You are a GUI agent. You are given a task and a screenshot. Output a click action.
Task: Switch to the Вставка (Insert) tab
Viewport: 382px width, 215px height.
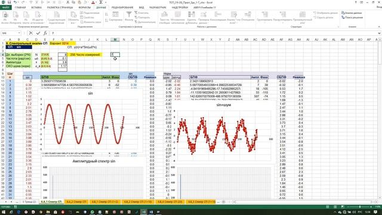coord(36,8)
